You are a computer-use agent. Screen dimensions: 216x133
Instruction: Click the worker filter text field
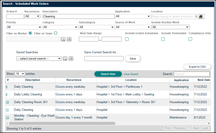33,39
